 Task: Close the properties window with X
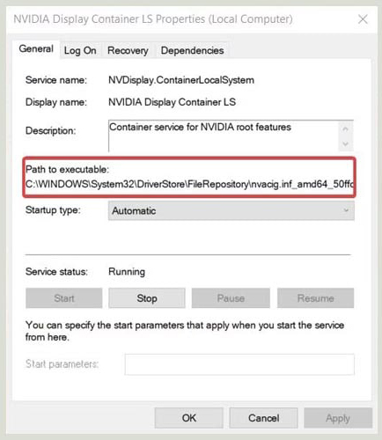[x=363, y=19]
